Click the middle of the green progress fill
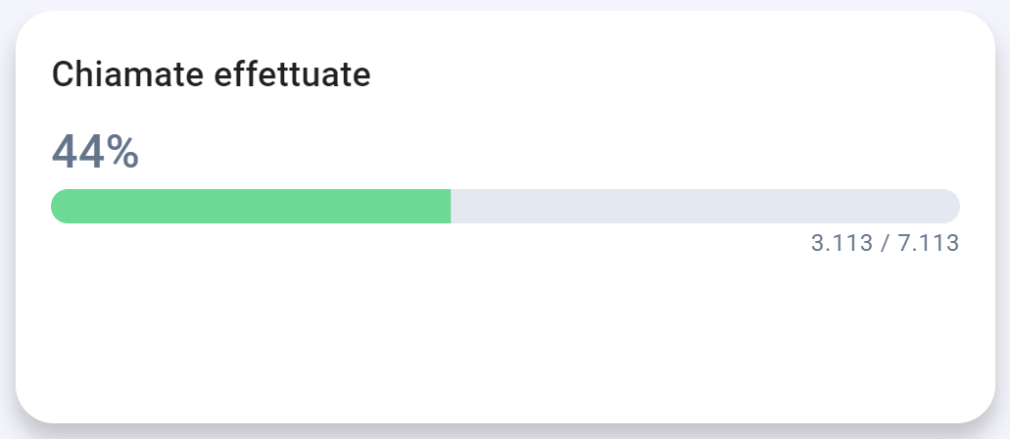Viewport: 1010px width, 439px height. pyautogui.click(x=251, y=206)
